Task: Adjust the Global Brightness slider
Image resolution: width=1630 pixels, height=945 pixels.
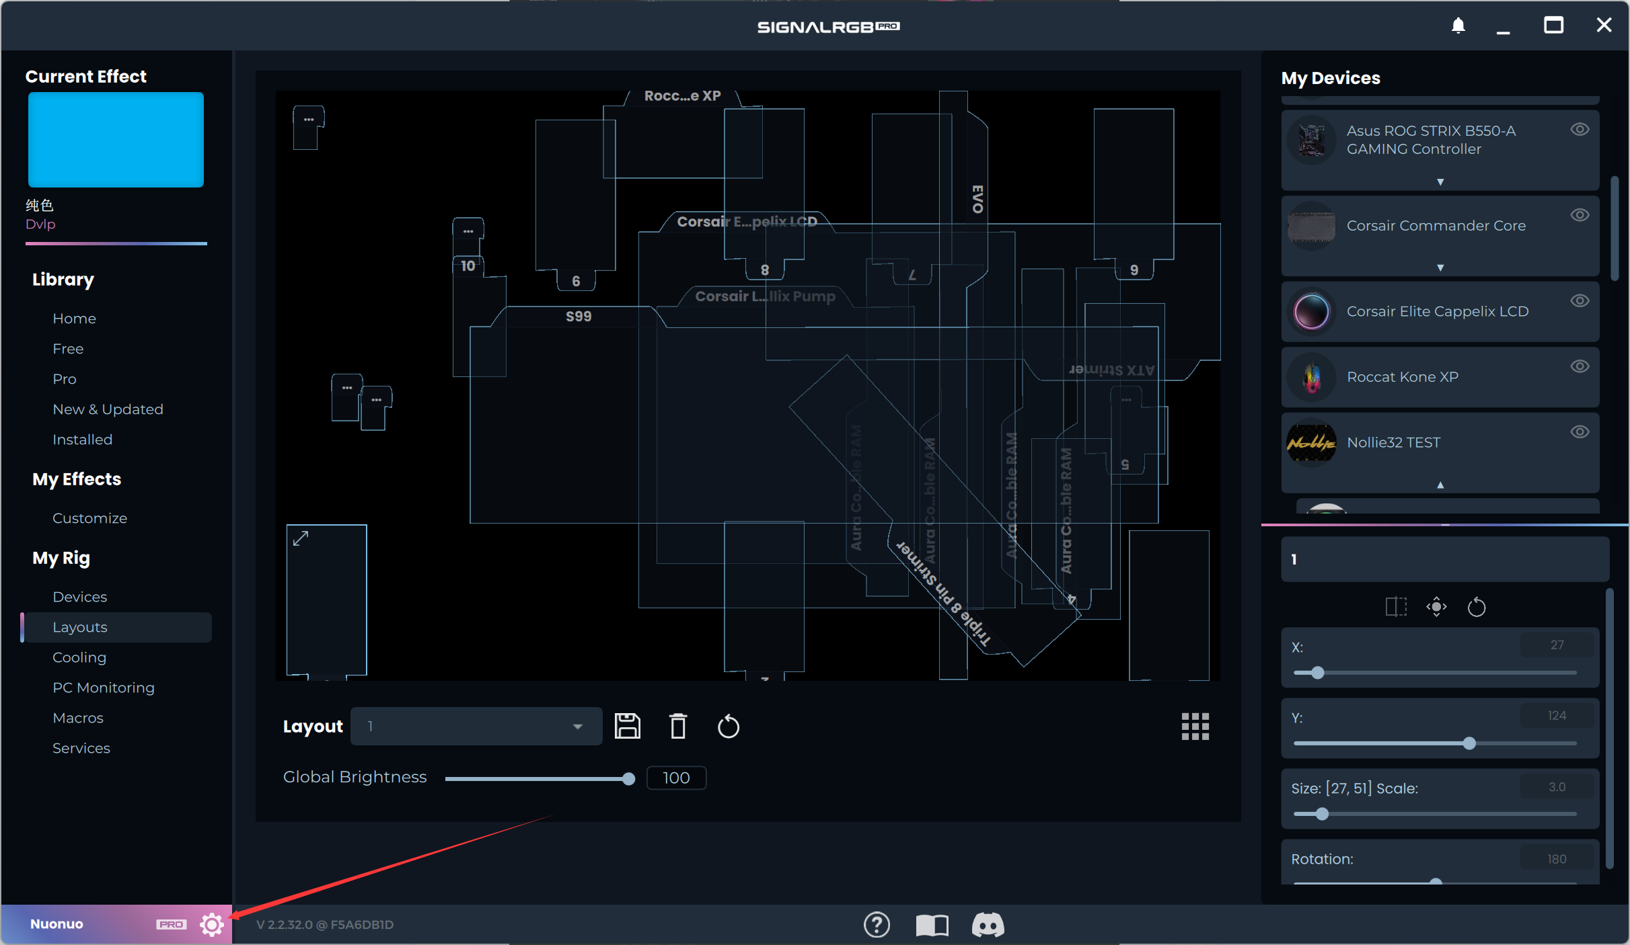Action: 540,778
